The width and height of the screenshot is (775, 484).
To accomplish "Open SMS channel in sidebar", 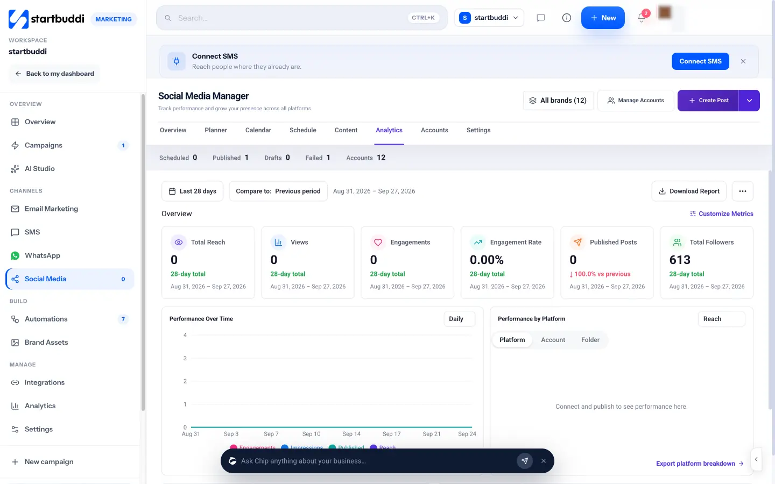I will tap(70, 232).
